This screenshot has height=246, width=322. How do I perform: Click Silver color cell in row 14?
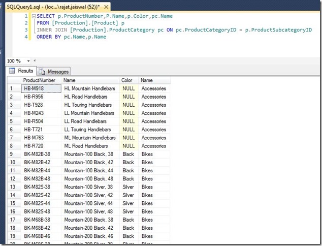coord(129,195)
